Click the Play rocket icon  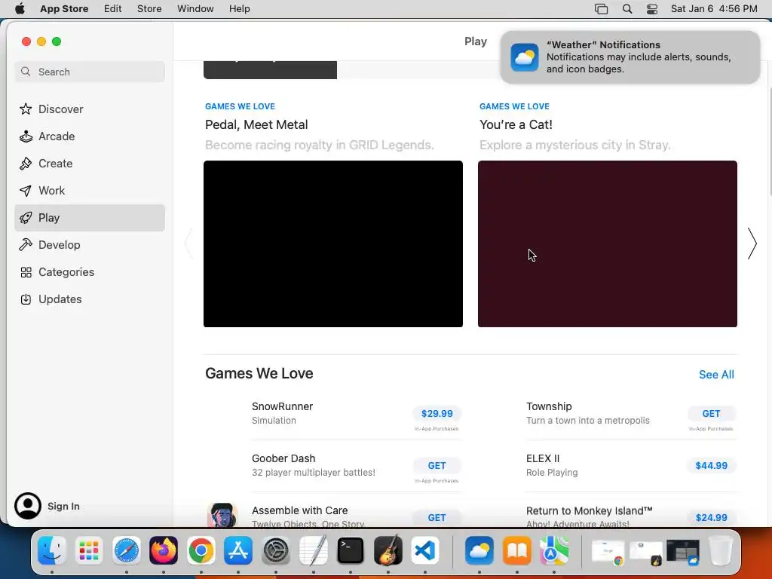coord(26,218)
